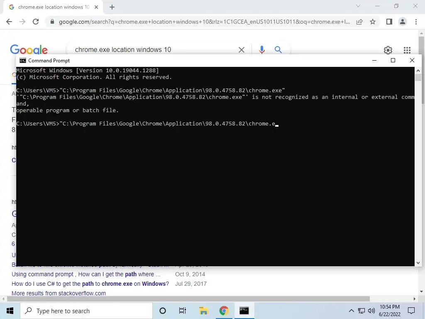Screen dimensions: 425x319
Task: Open the Windows Start menu
Action: 10,311
